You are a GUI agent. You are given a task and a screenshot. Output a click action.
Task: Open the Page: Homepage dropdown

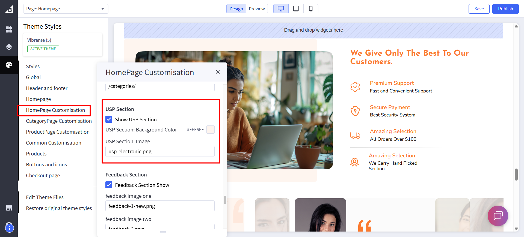pyautogui.click(x=66, y=9)
